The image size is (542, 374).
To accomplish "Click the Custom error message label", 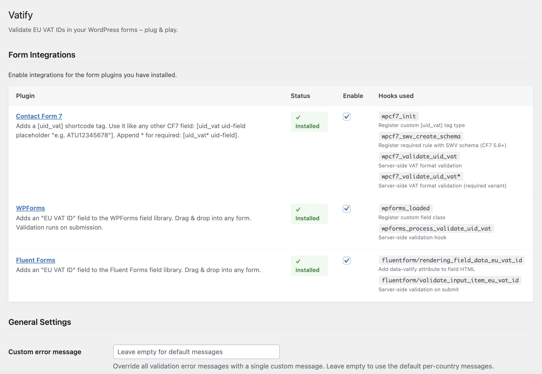I will pos(45,352).
